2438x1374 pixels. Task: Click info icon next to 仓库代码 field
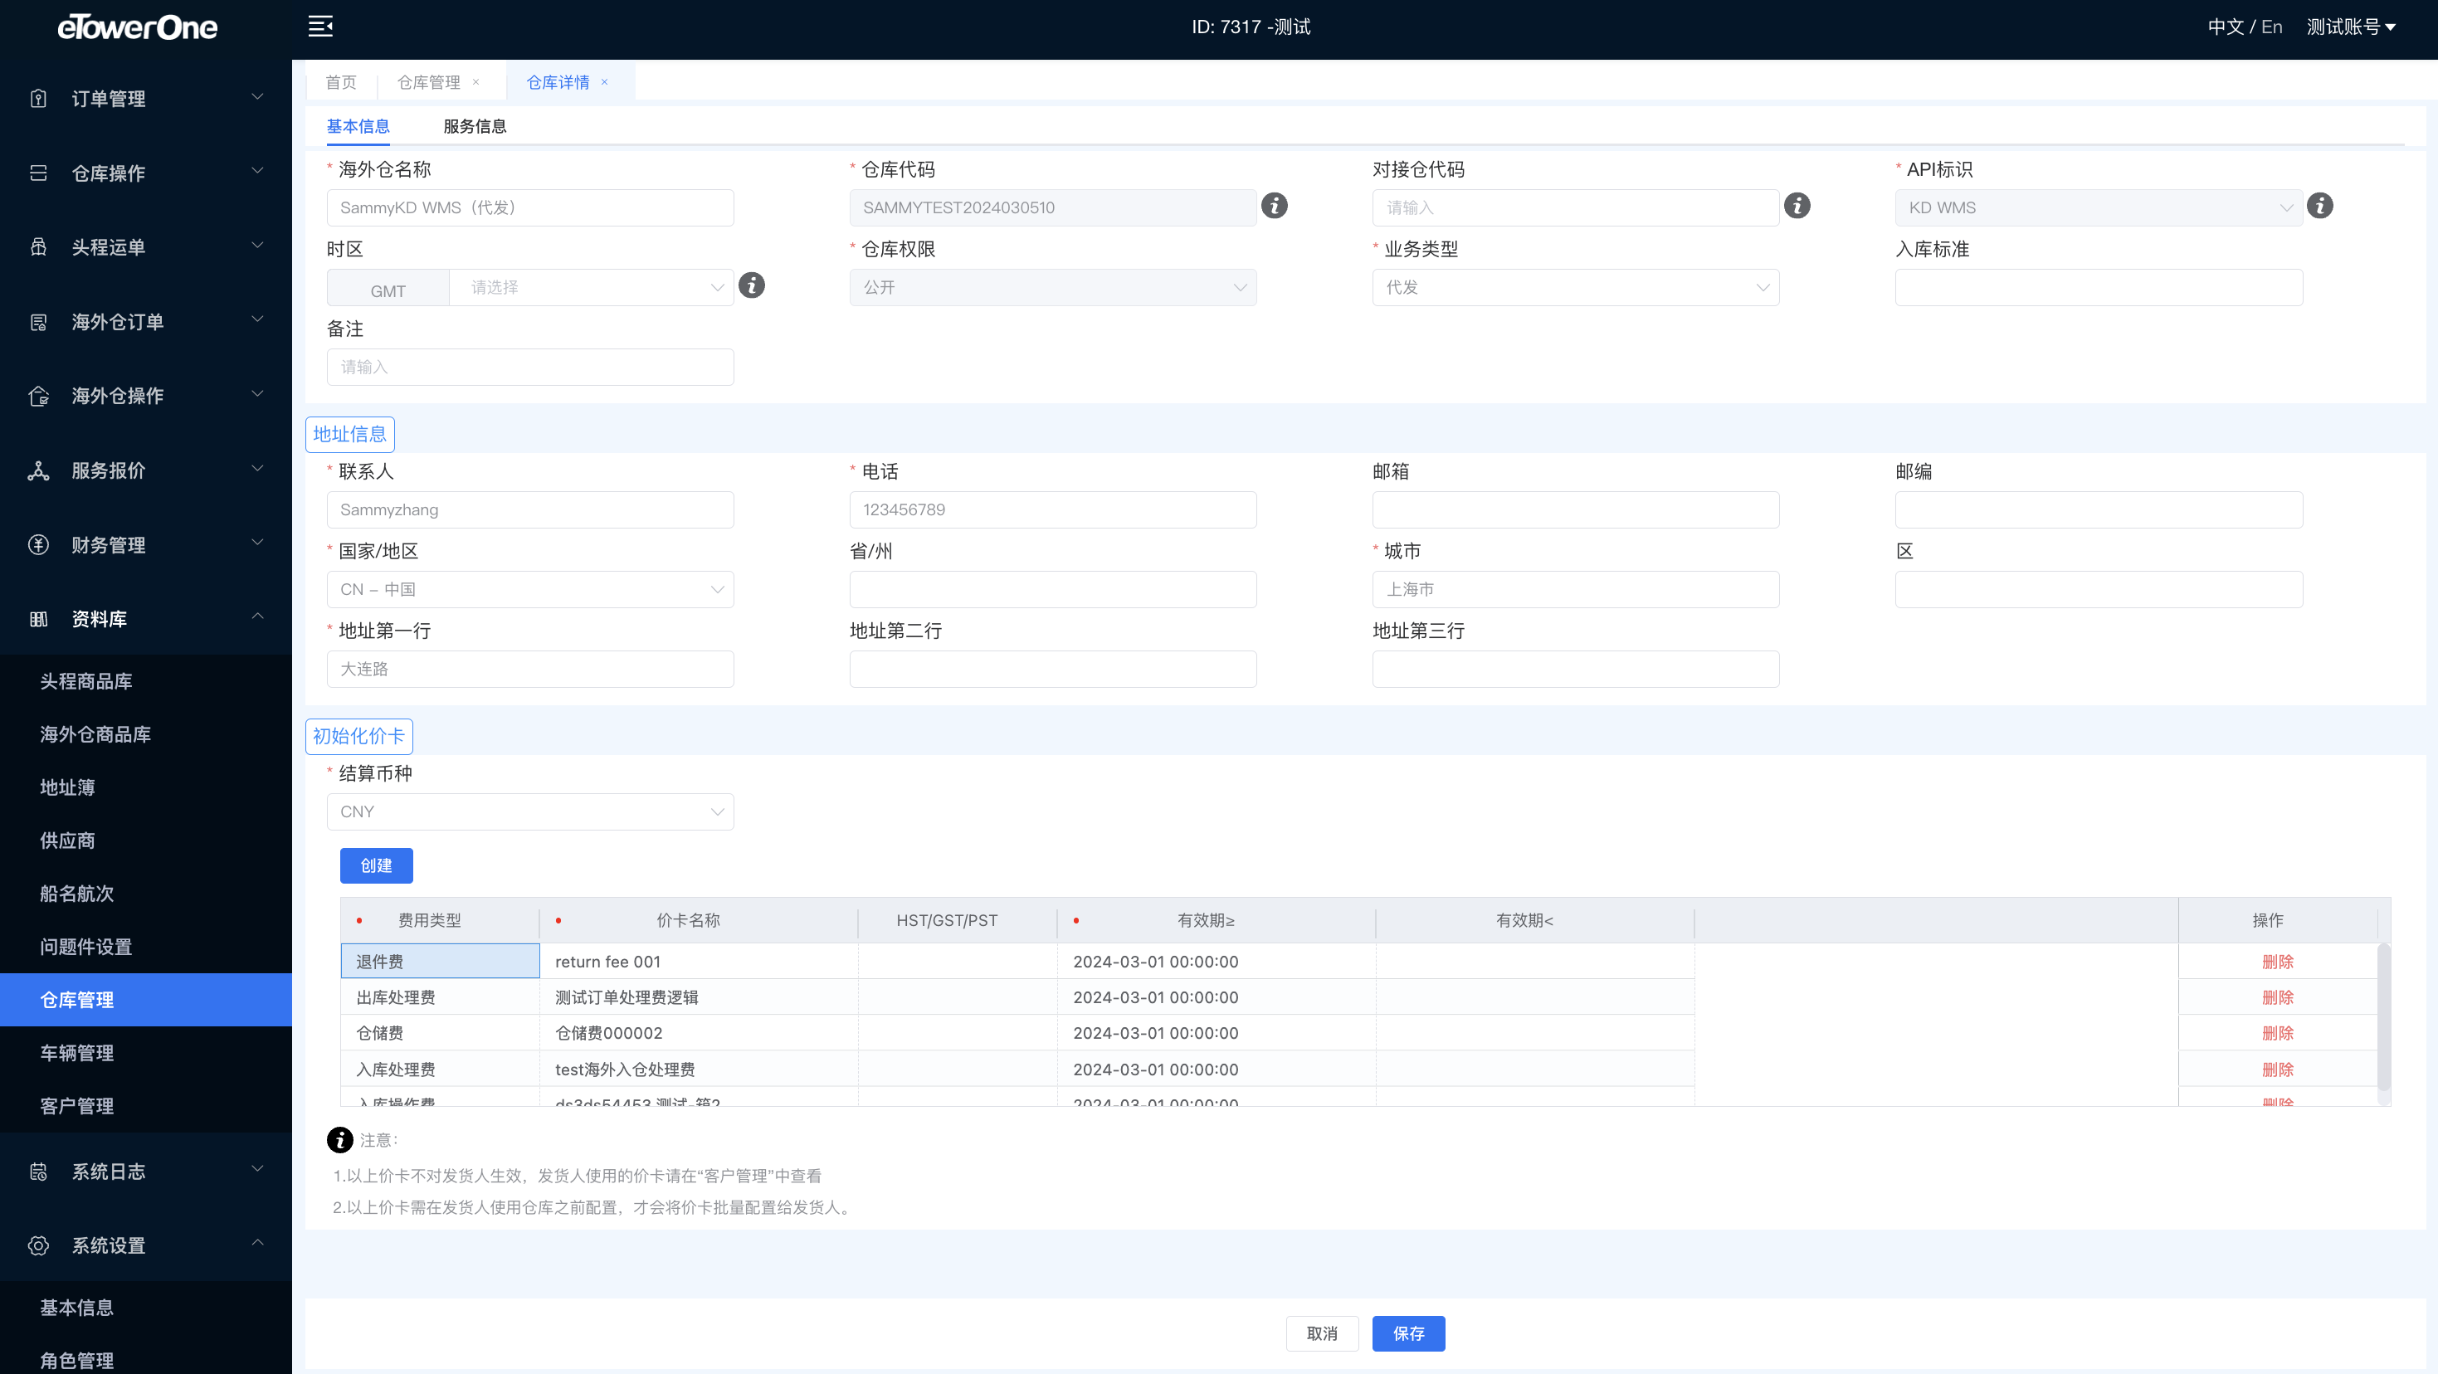[1275, 205]
